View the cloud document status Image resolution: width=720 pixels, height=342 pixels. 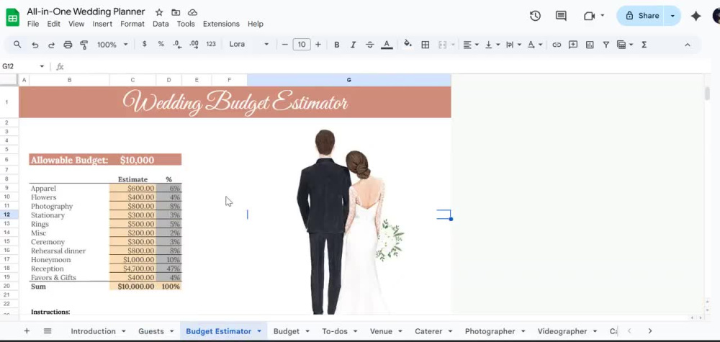[193, 12]
